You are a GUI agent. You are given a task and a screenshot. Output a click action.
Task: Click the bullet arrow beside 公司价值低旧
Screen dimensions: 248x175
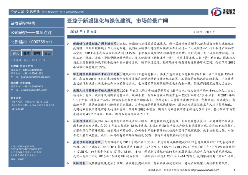point(68,121)
